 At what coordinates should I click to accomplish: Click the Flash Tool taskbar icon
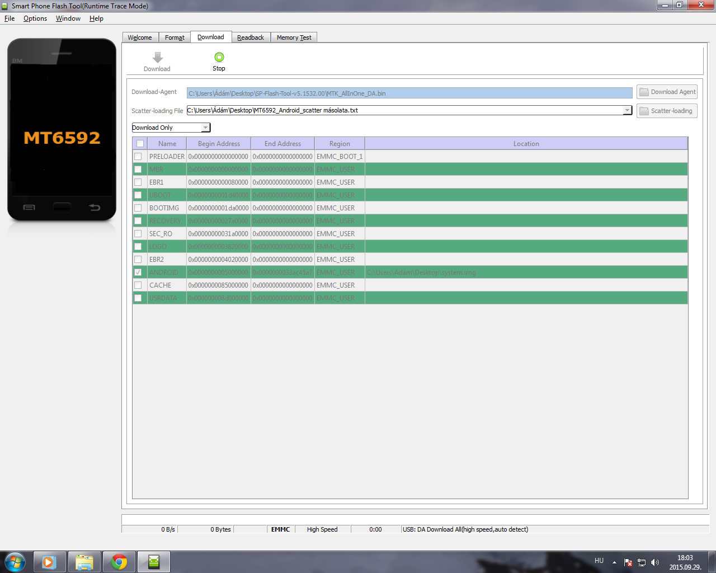pos(154,562)
